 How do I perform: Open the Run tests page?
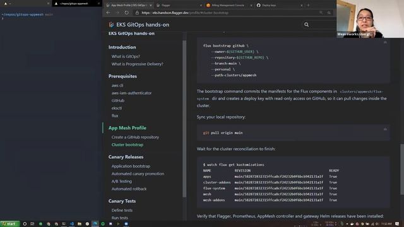click(120, 218)
